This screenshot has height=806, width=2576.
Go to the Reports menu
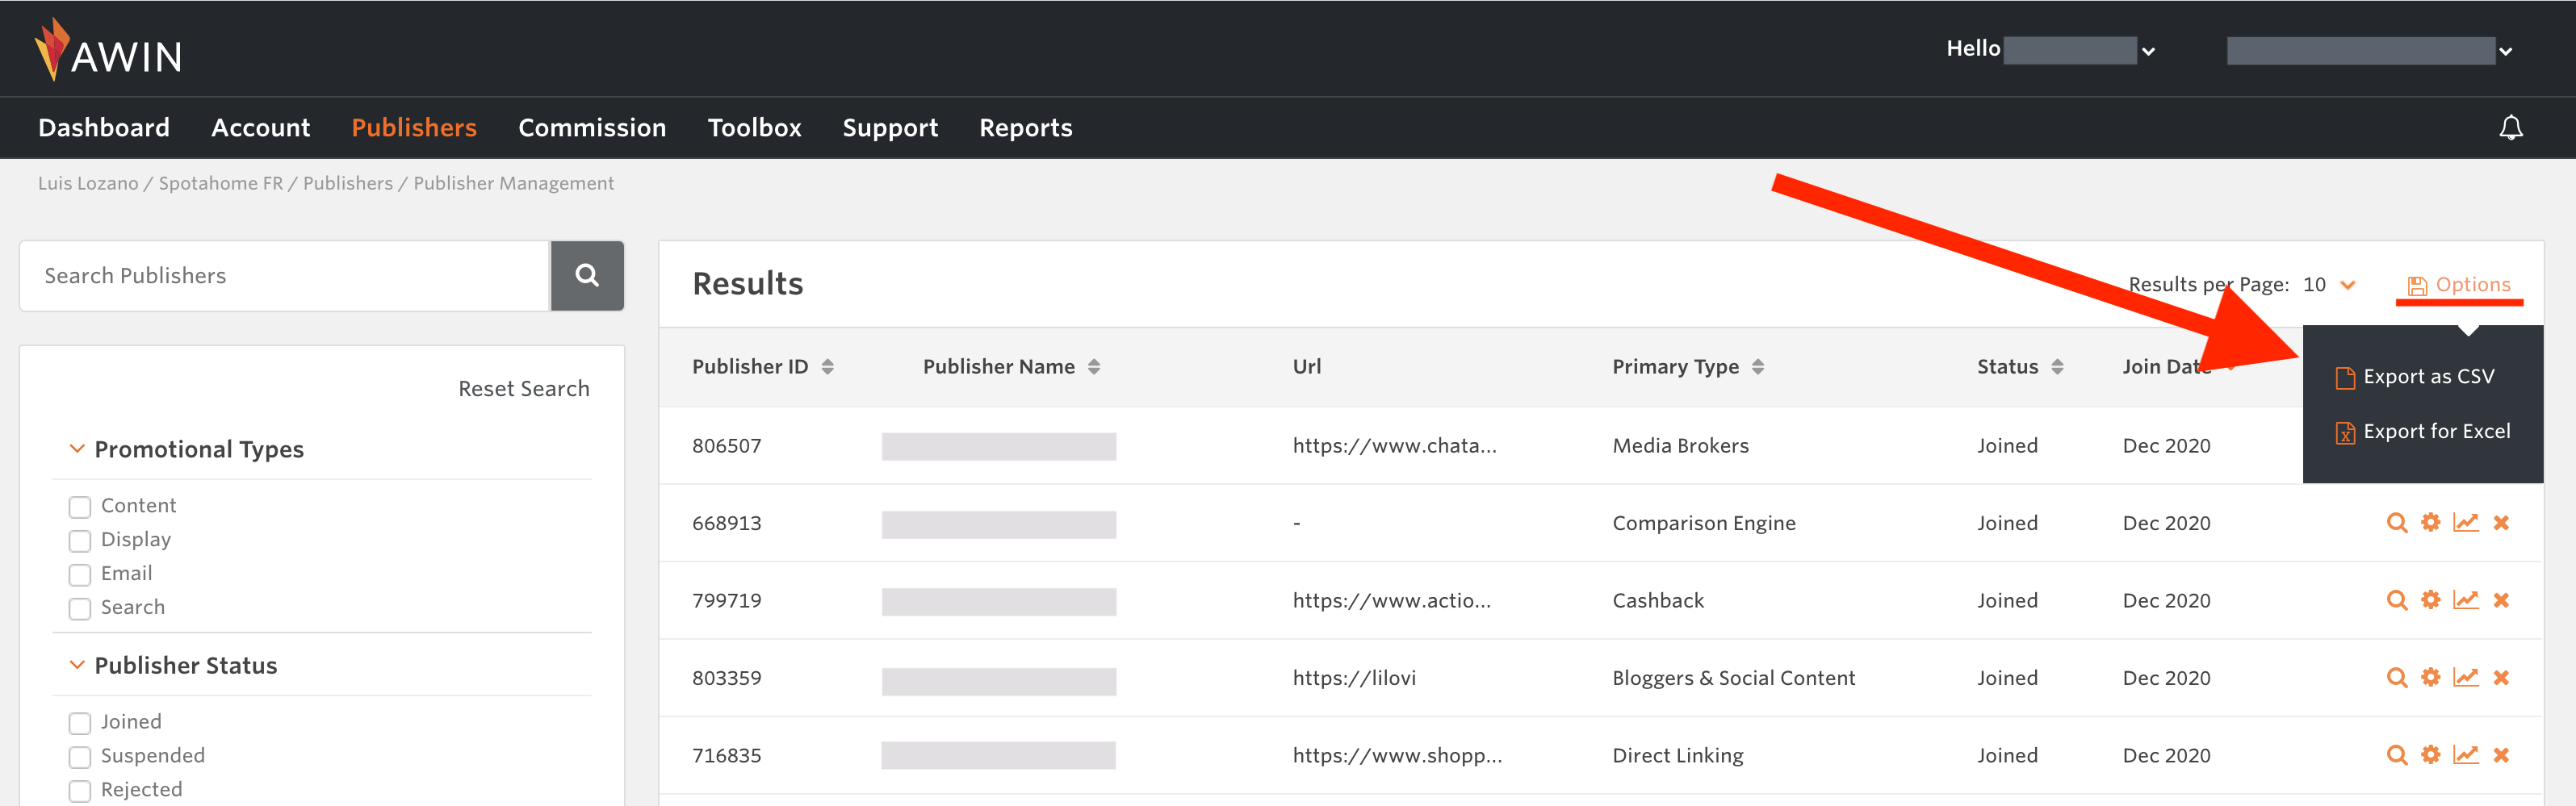coord(1025,128)
